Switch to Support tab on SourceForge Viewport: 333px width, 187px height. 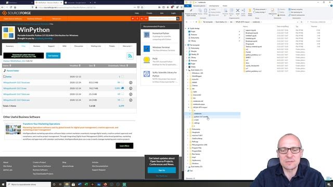click(51, 46)
